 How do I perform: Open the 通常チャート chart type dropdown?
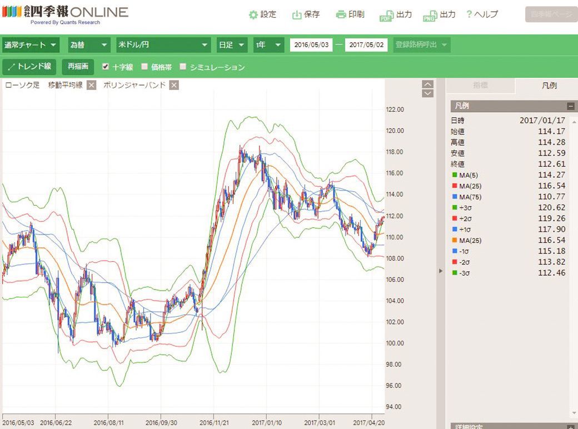31,45
